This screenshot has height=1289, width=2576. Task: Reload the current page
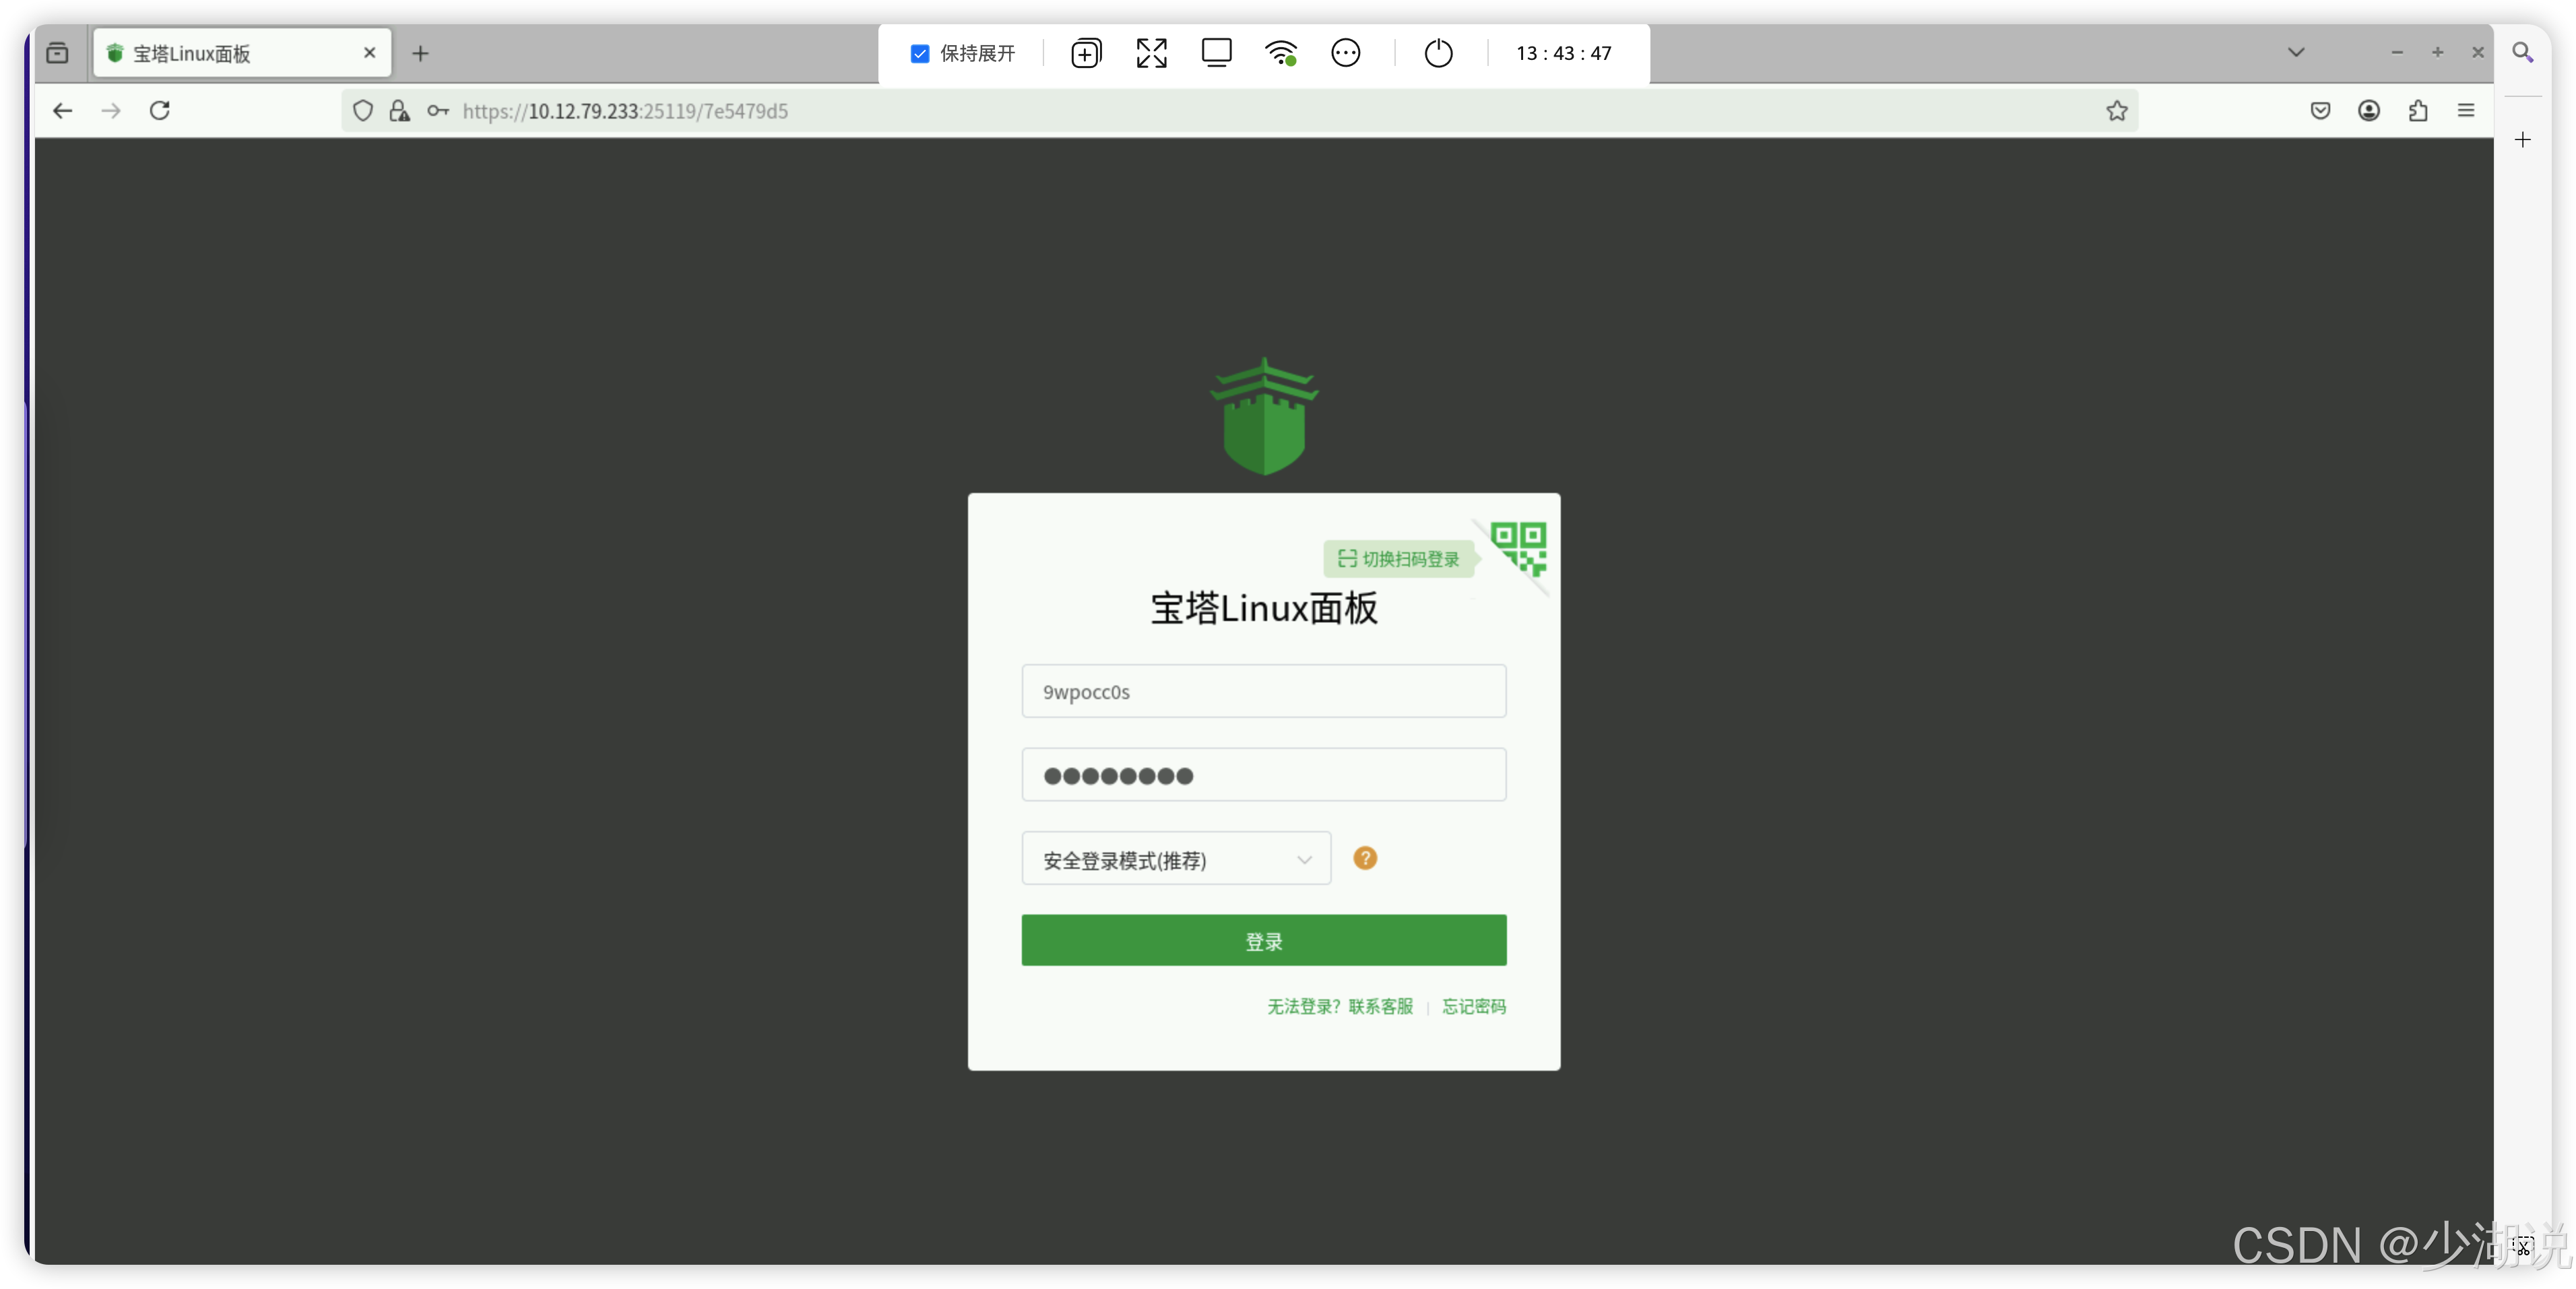pos(159,111)
